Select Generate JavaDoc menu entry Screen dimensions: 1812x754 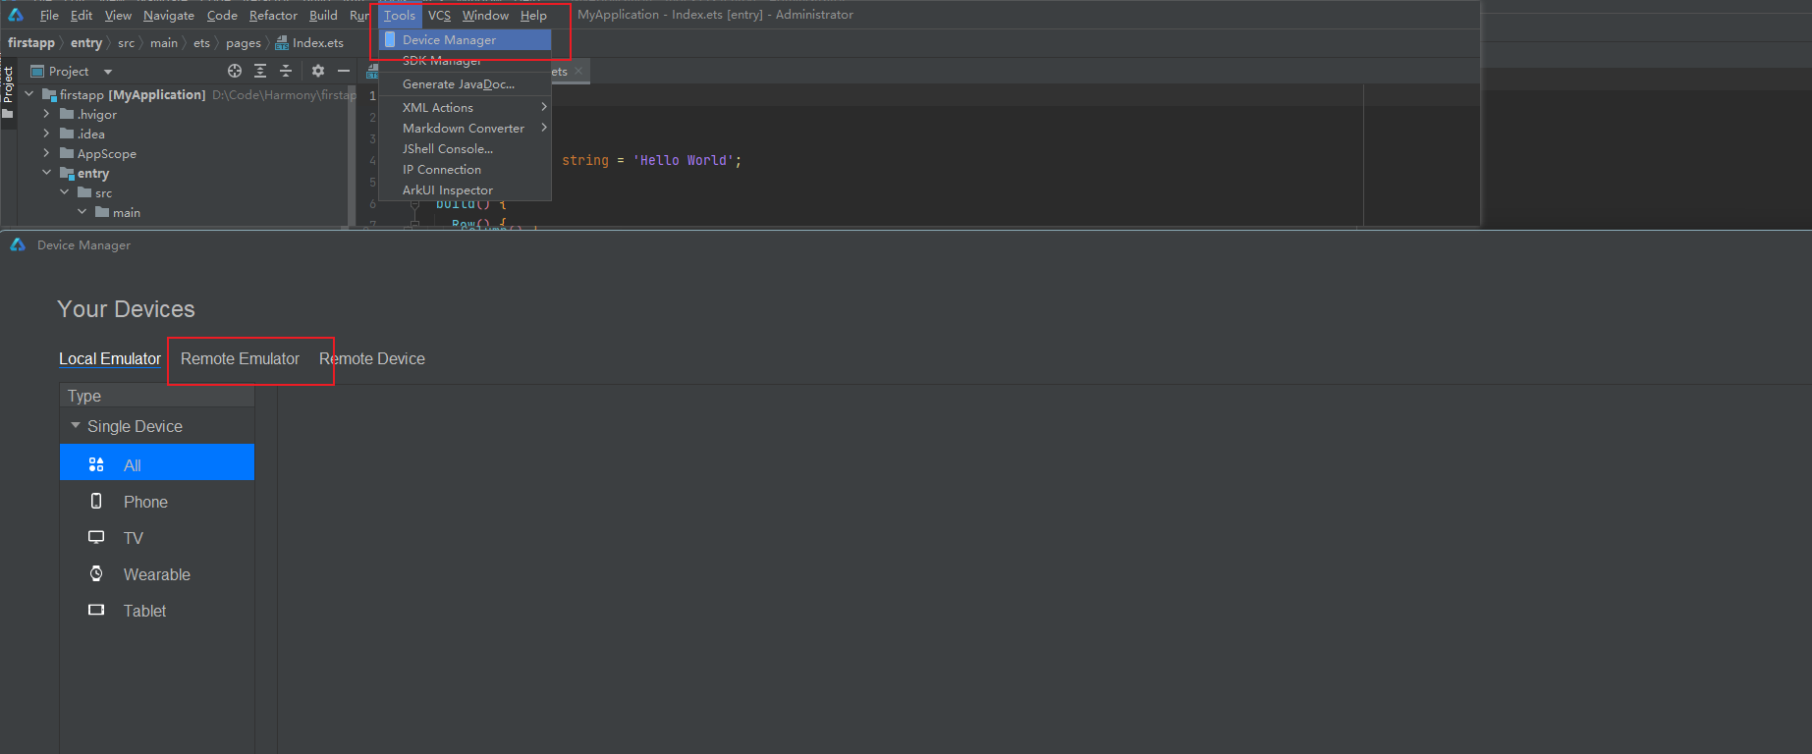(465, 84)
